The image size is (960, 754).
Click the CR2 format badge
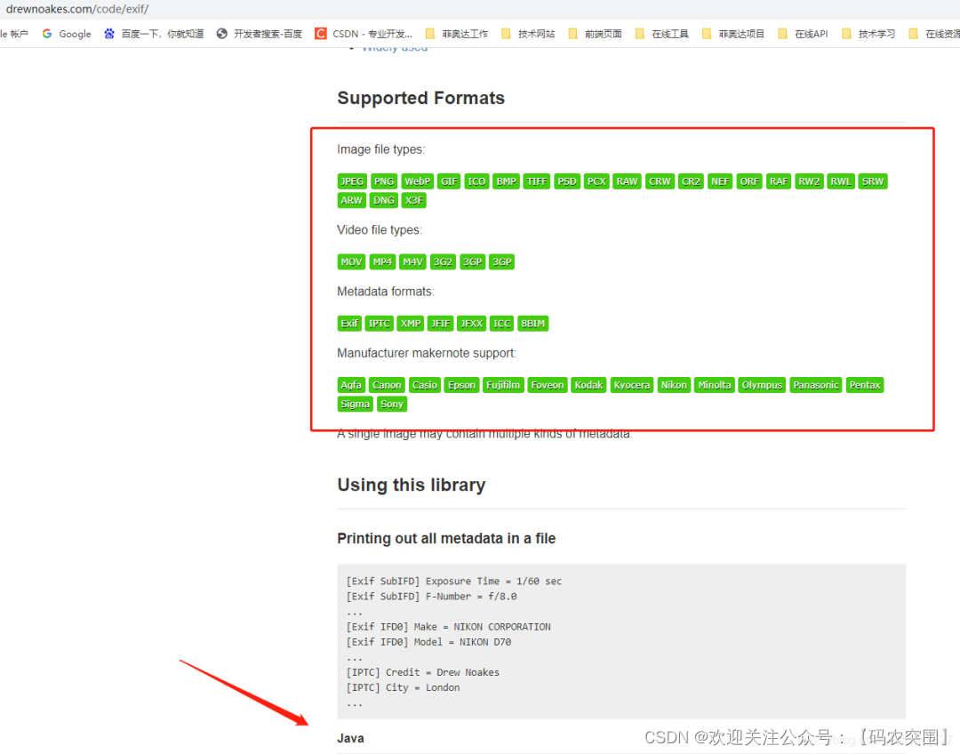tap(691, 181)
